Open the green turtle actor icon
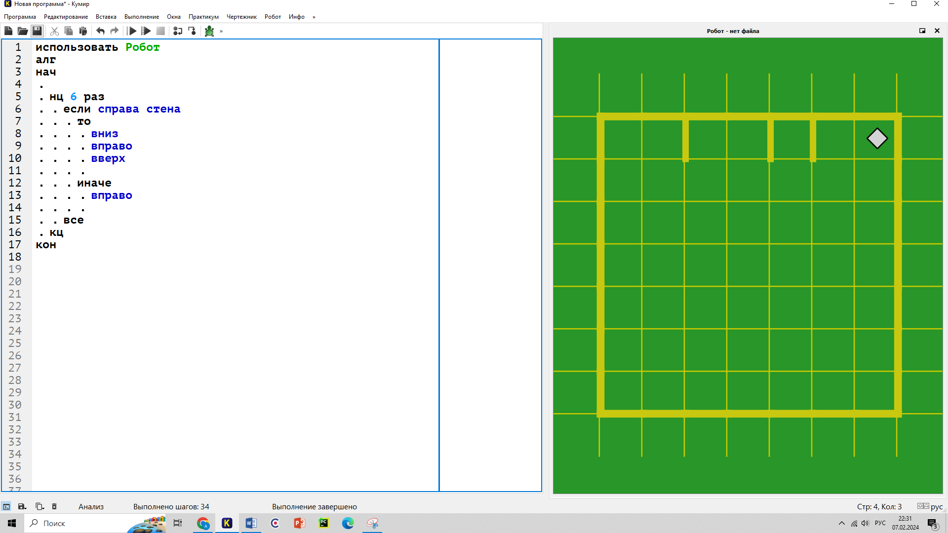The image size is (948, 533). (x=209, y=31)
